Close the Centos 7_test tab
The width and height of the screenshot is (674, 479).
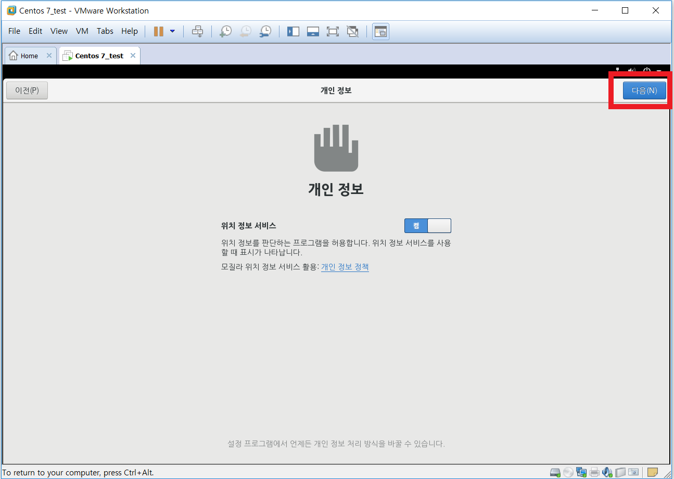133,56
